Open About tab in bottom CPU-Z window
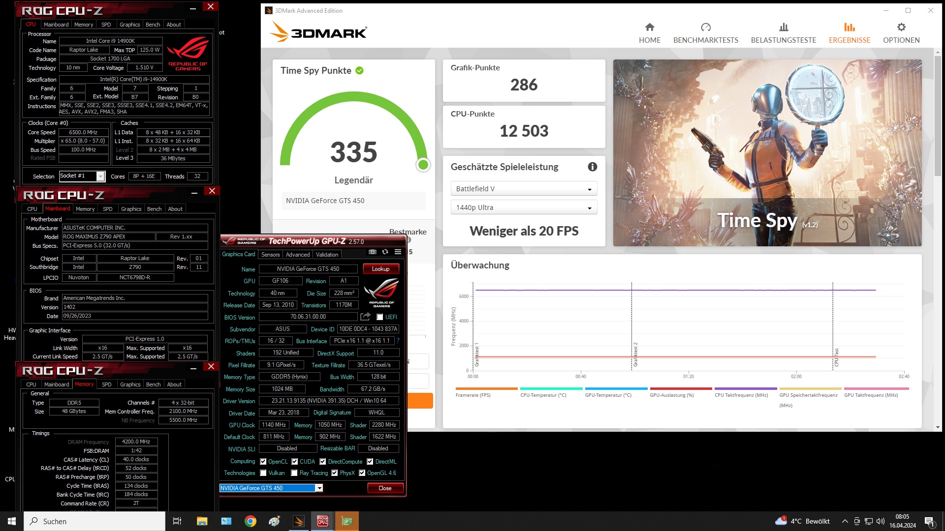The height and width of the screenshot is (531, 945). pos(174,384)
